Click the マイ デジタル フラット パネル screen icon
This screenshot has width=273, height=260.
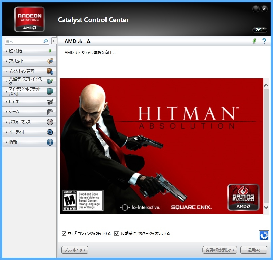coord(50,92)
